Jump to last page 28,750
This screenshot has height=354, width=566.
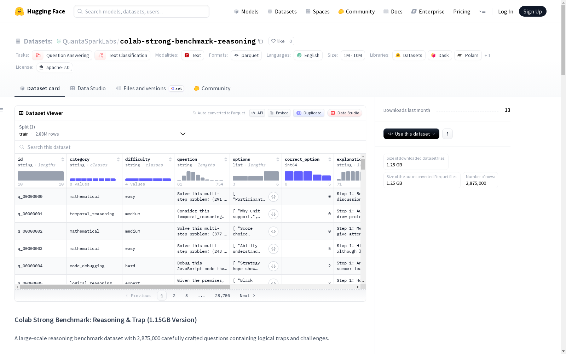[x=223, y=296]
